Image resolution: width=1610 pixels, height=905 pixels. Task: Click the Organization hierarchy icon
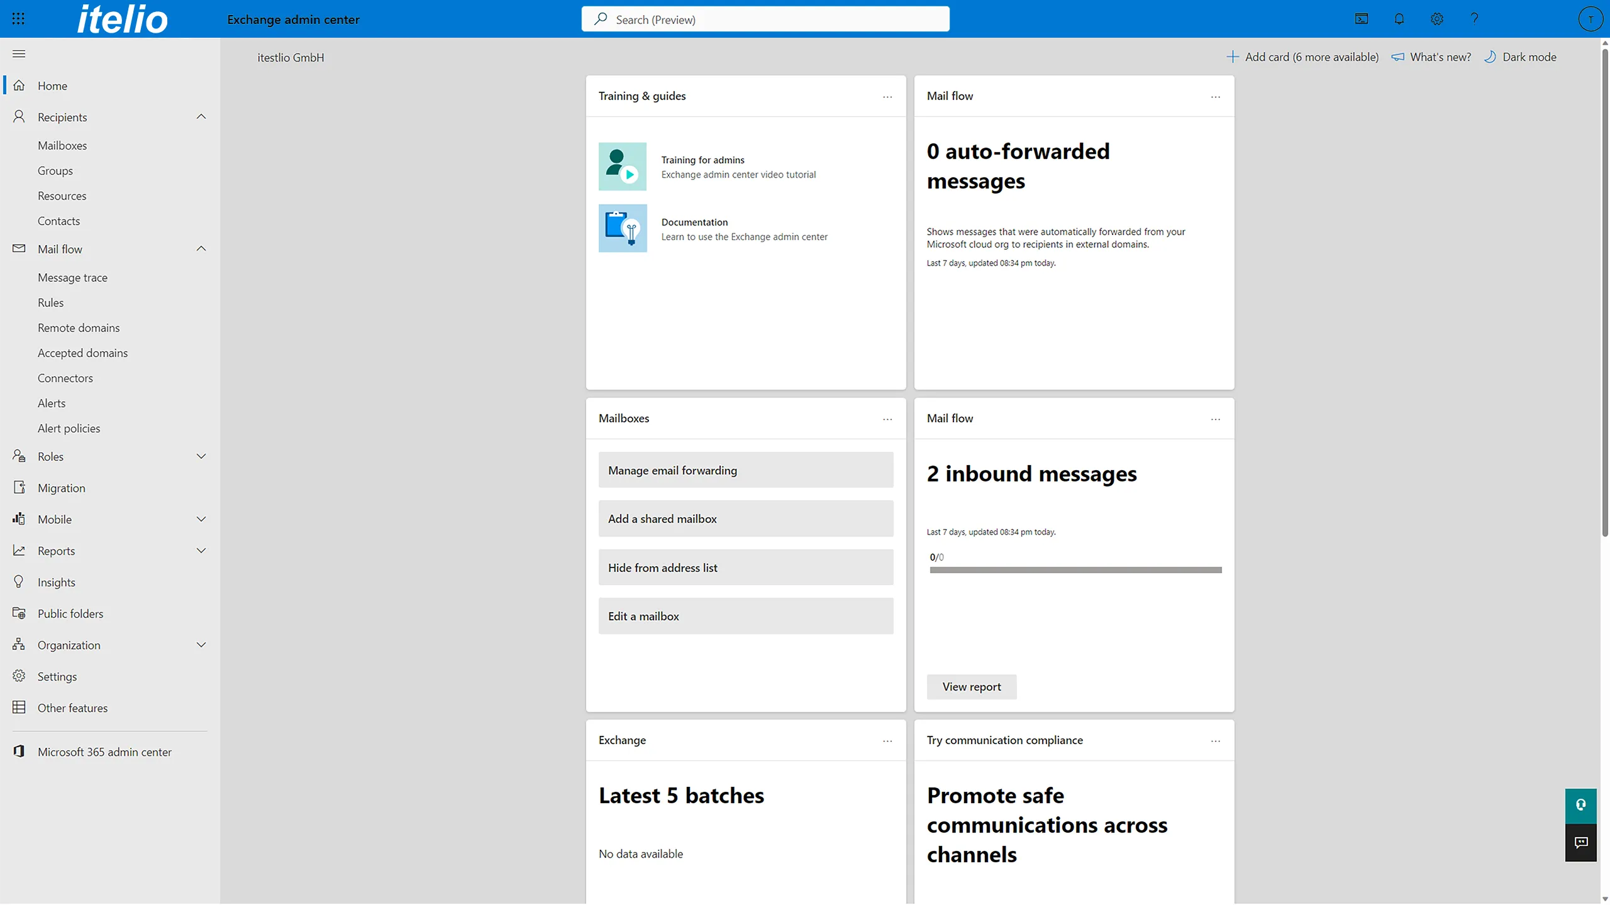pos(19,645)
